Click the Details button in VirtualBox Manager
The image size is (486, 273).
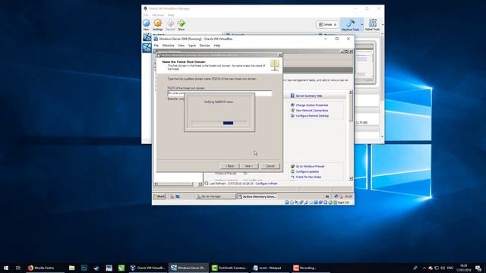click(x=327, y=24)
